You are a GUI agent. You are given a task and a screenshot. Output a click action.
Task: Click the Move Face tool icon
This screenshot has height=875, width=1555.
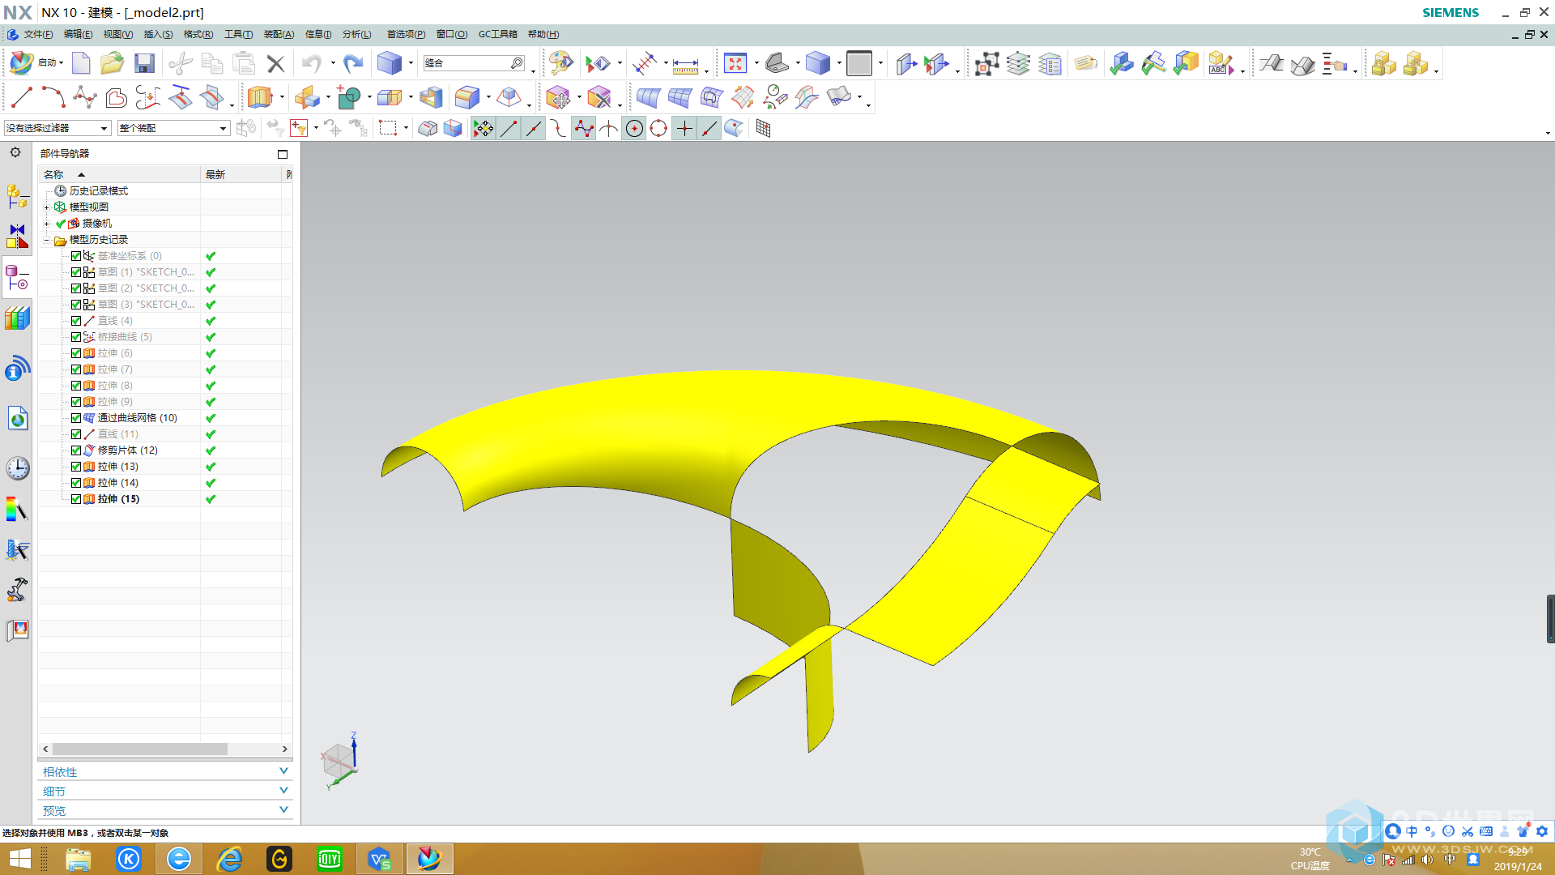[557, 98]
